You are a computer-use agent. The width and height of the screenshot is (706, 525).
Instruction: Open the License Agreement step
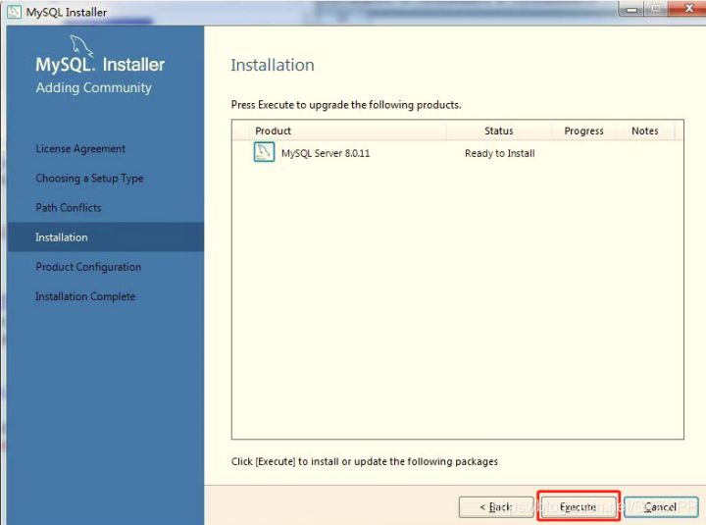pos(80,149)
